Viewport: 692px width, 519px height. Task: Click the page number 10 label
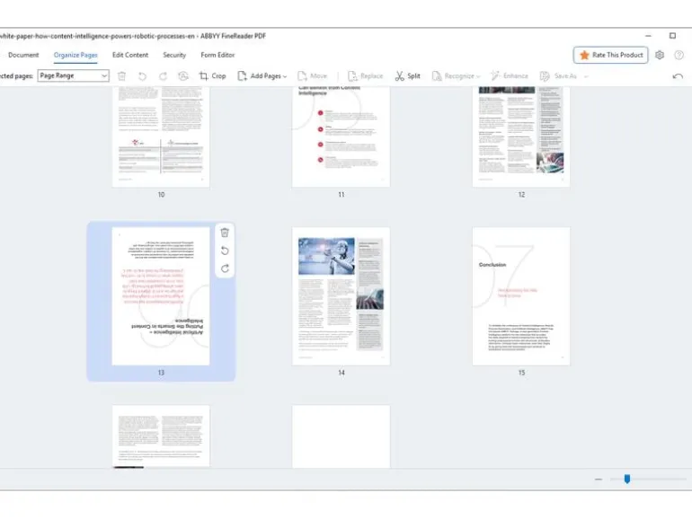161,195
